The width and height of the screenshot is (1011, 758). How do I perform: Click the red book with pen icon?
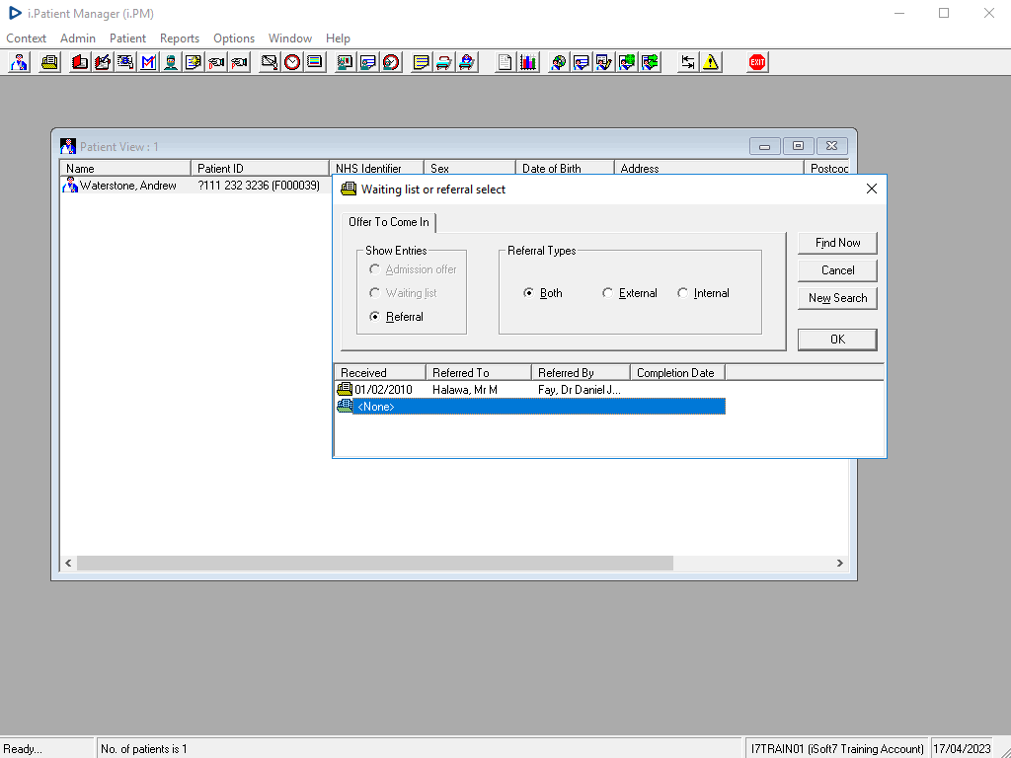103,62
